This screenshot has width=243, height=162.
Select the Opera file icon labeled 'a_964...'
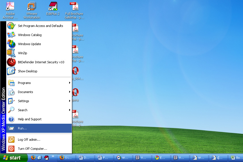click(77, 73)
